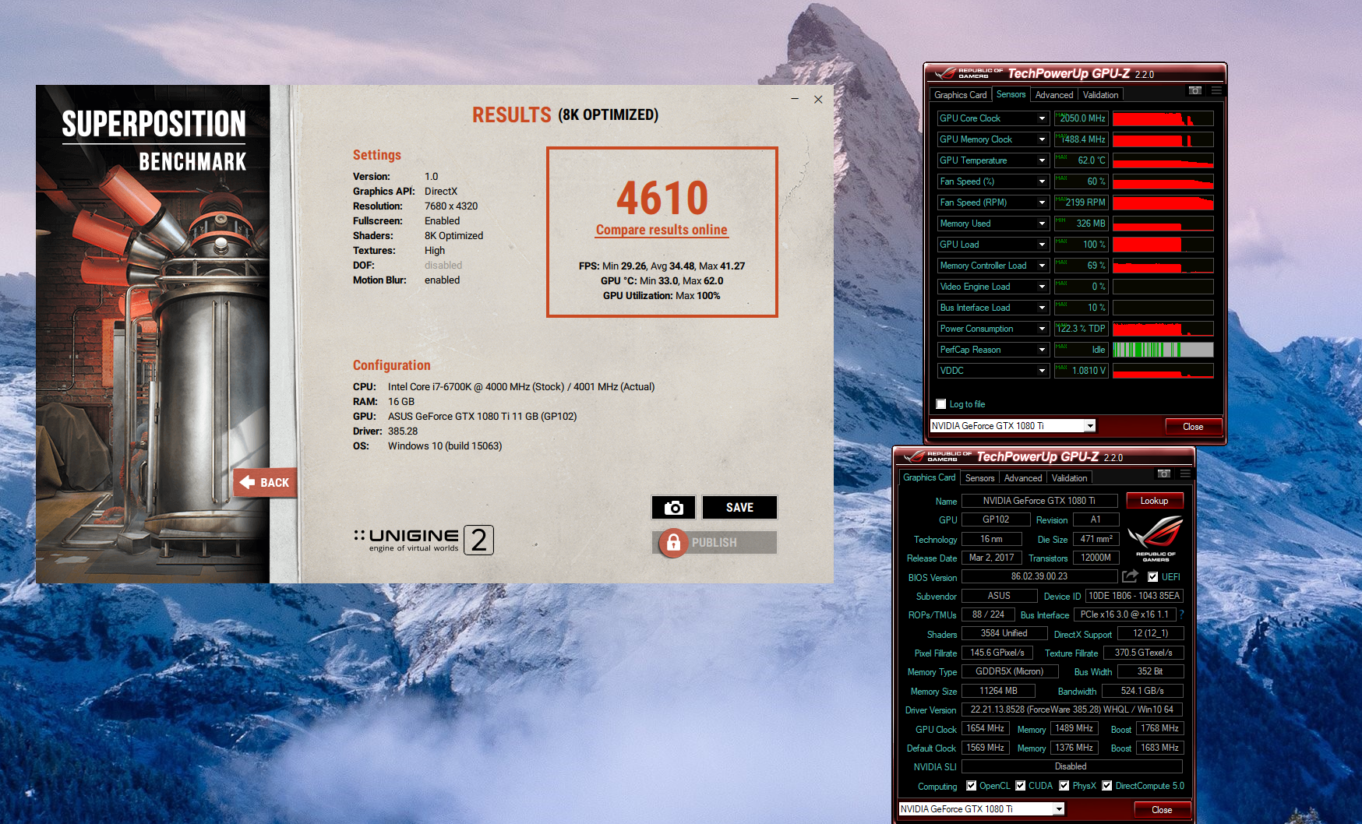Toggle the CUDA checkbox
Image resolution: width=1362 pixels, height=824 pixels.
1020,786
